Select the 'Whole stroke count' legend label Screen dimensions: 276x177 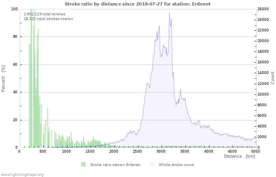click(x=176, y=164)
